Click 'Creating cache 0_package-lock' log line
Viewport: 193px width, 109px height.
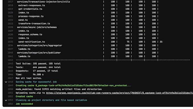click(x=73, y=85)
